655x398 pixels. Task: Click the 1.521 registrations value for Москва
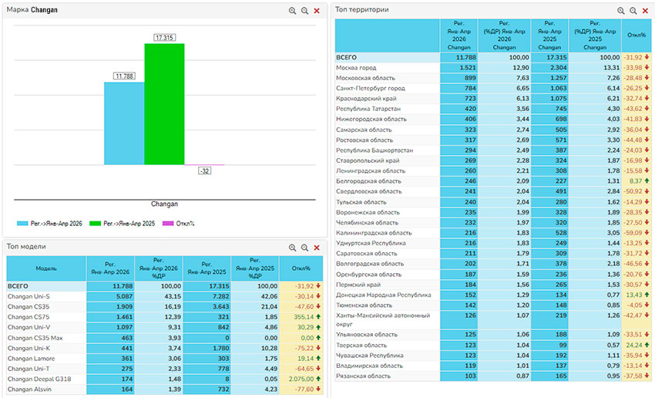[468, 68]
